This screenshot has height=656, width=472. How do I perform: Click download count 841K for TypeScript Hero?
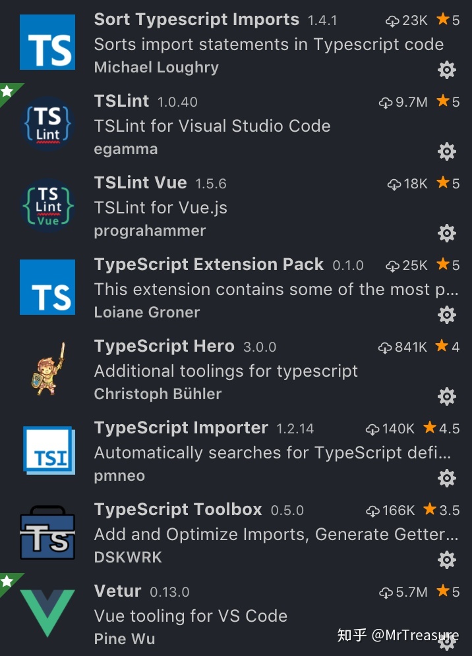click(x=403, y=347)
